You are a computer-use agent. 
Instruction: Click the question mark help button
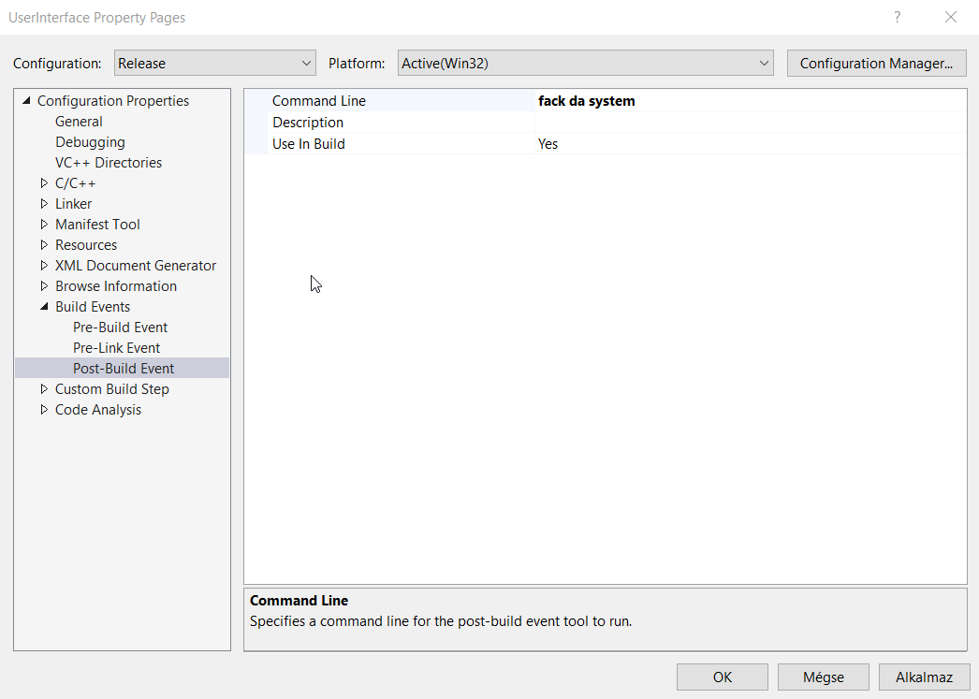pos(897,17)
